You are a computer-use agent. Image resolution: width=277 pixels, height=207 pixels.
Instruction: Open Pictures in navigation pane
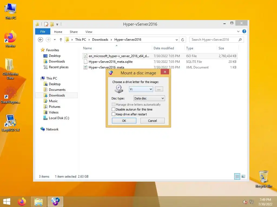pos(55,107)
